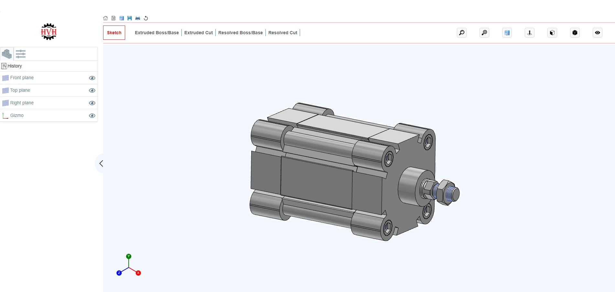Open the eye view options button

(x=598, y=33)
